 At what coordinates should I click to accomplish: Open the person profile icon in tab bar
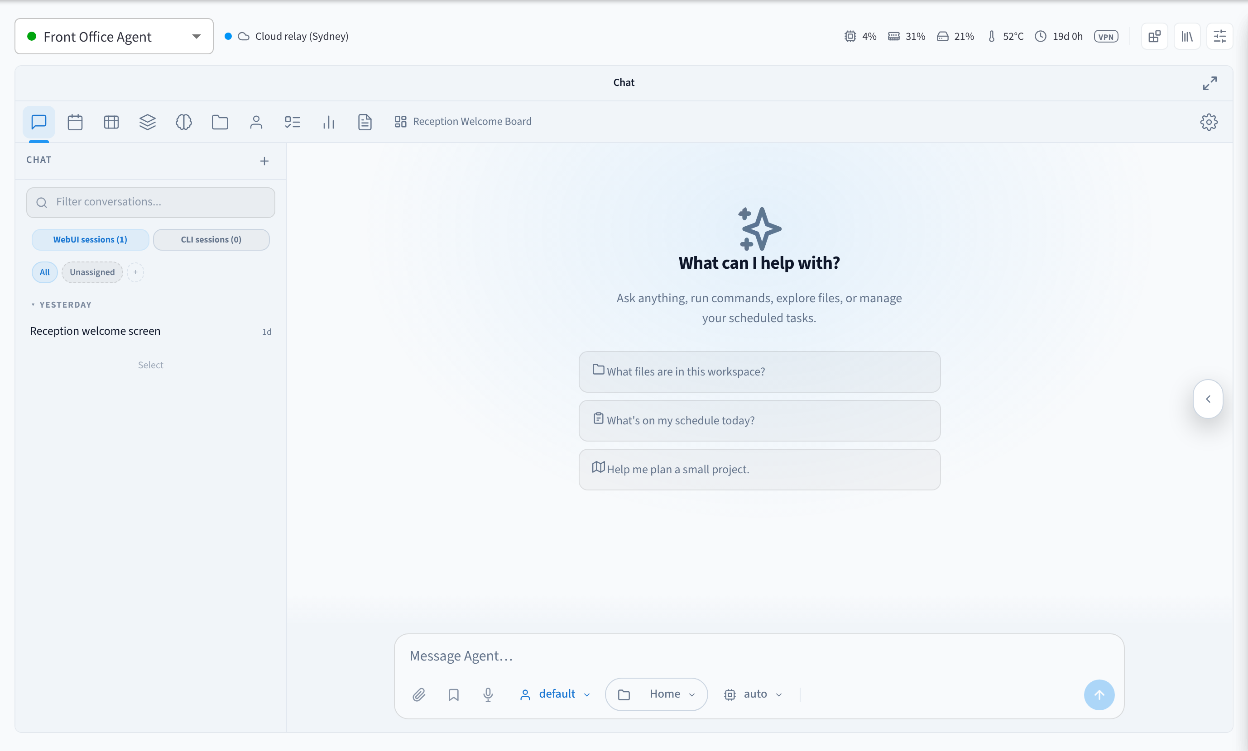(x=256, y=122)
